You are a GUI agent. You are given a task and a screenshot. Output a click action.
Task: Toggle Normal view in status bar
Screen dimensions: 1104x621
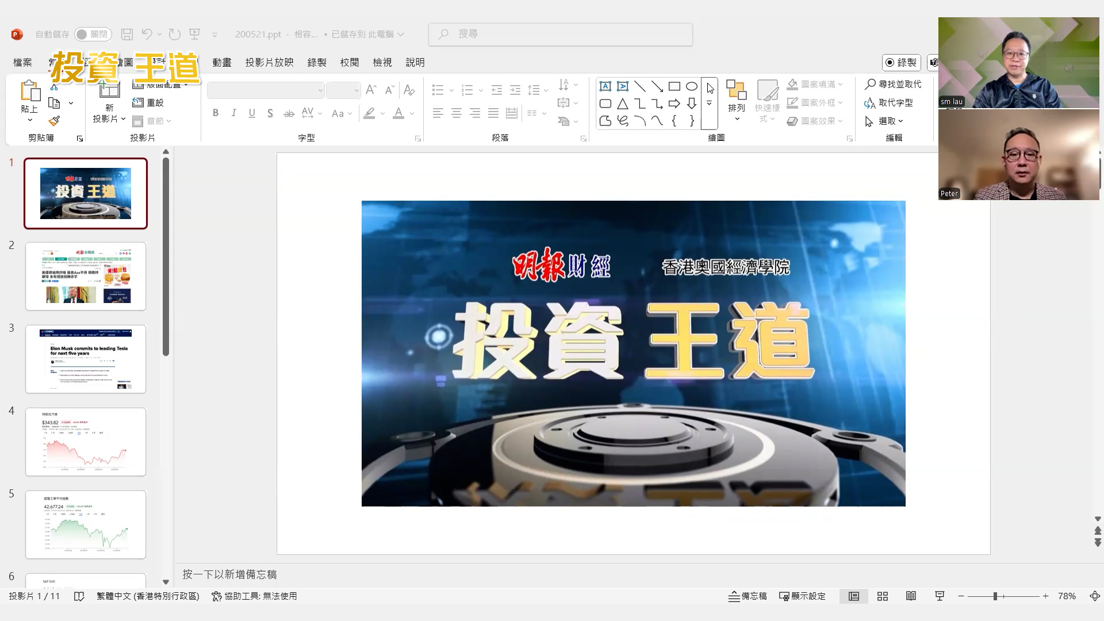tap(854, 596)
